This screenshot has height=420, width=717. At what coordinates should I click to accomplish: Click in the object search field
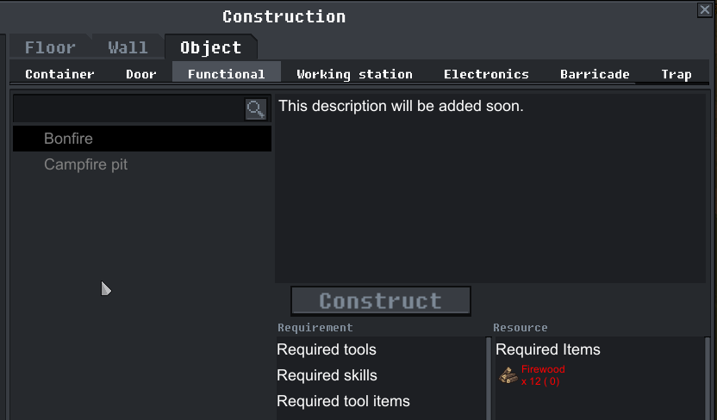[129, 108]
